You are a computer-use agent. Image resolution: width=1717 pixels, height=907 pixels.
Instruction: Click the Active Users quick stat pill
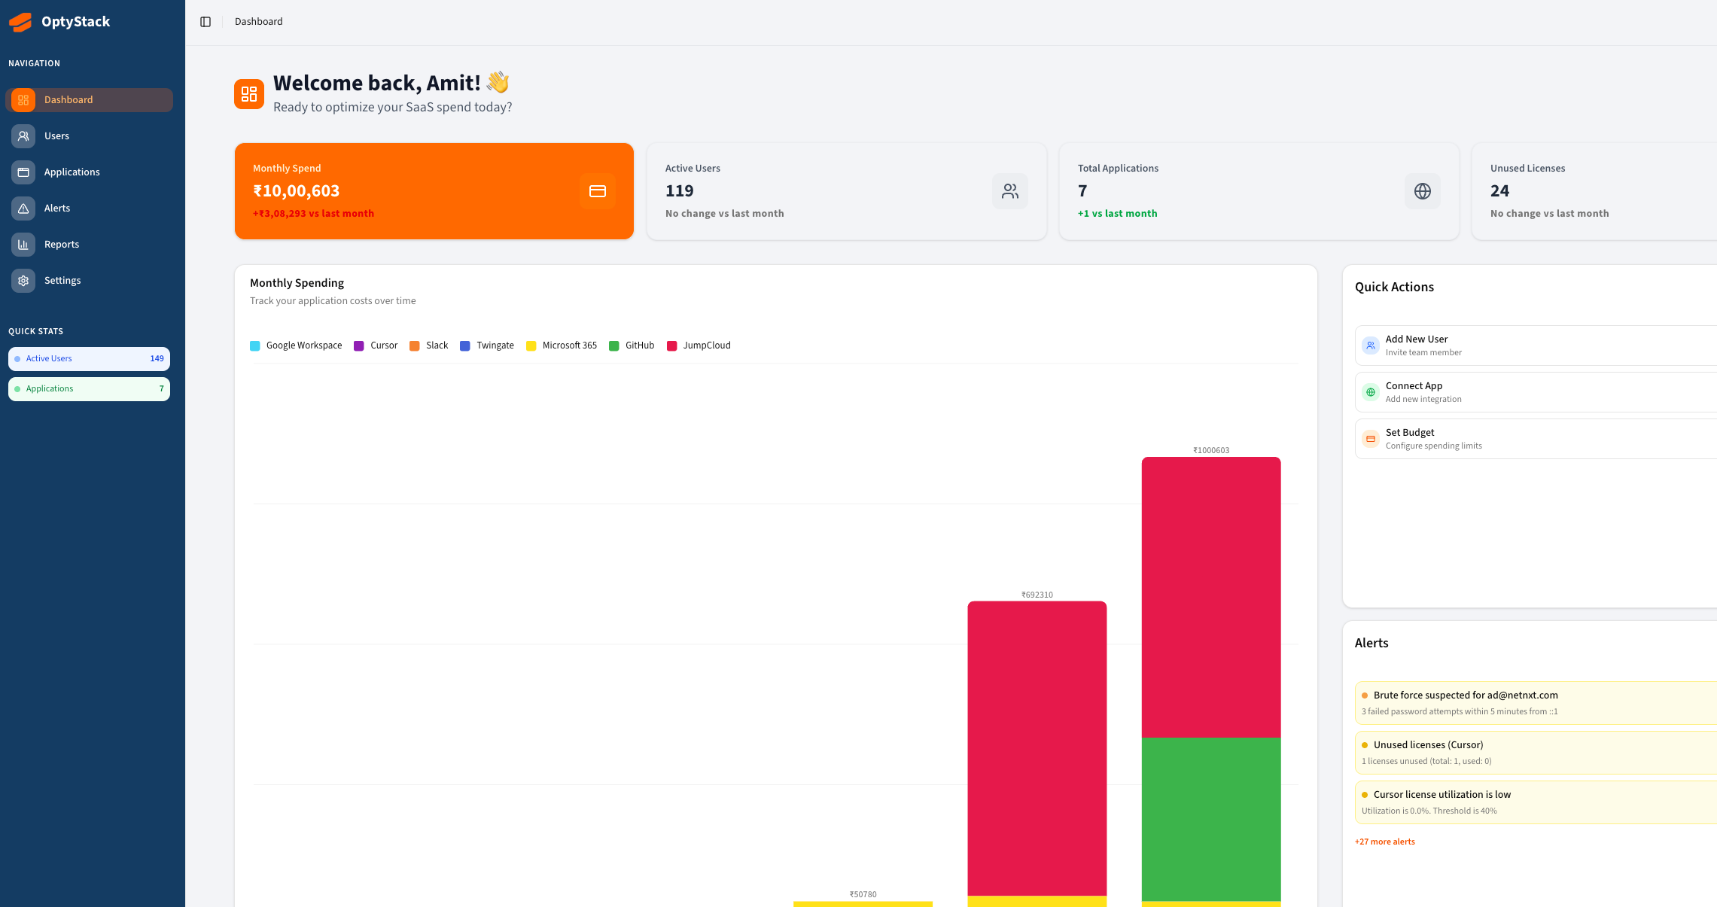pos(89,359)
